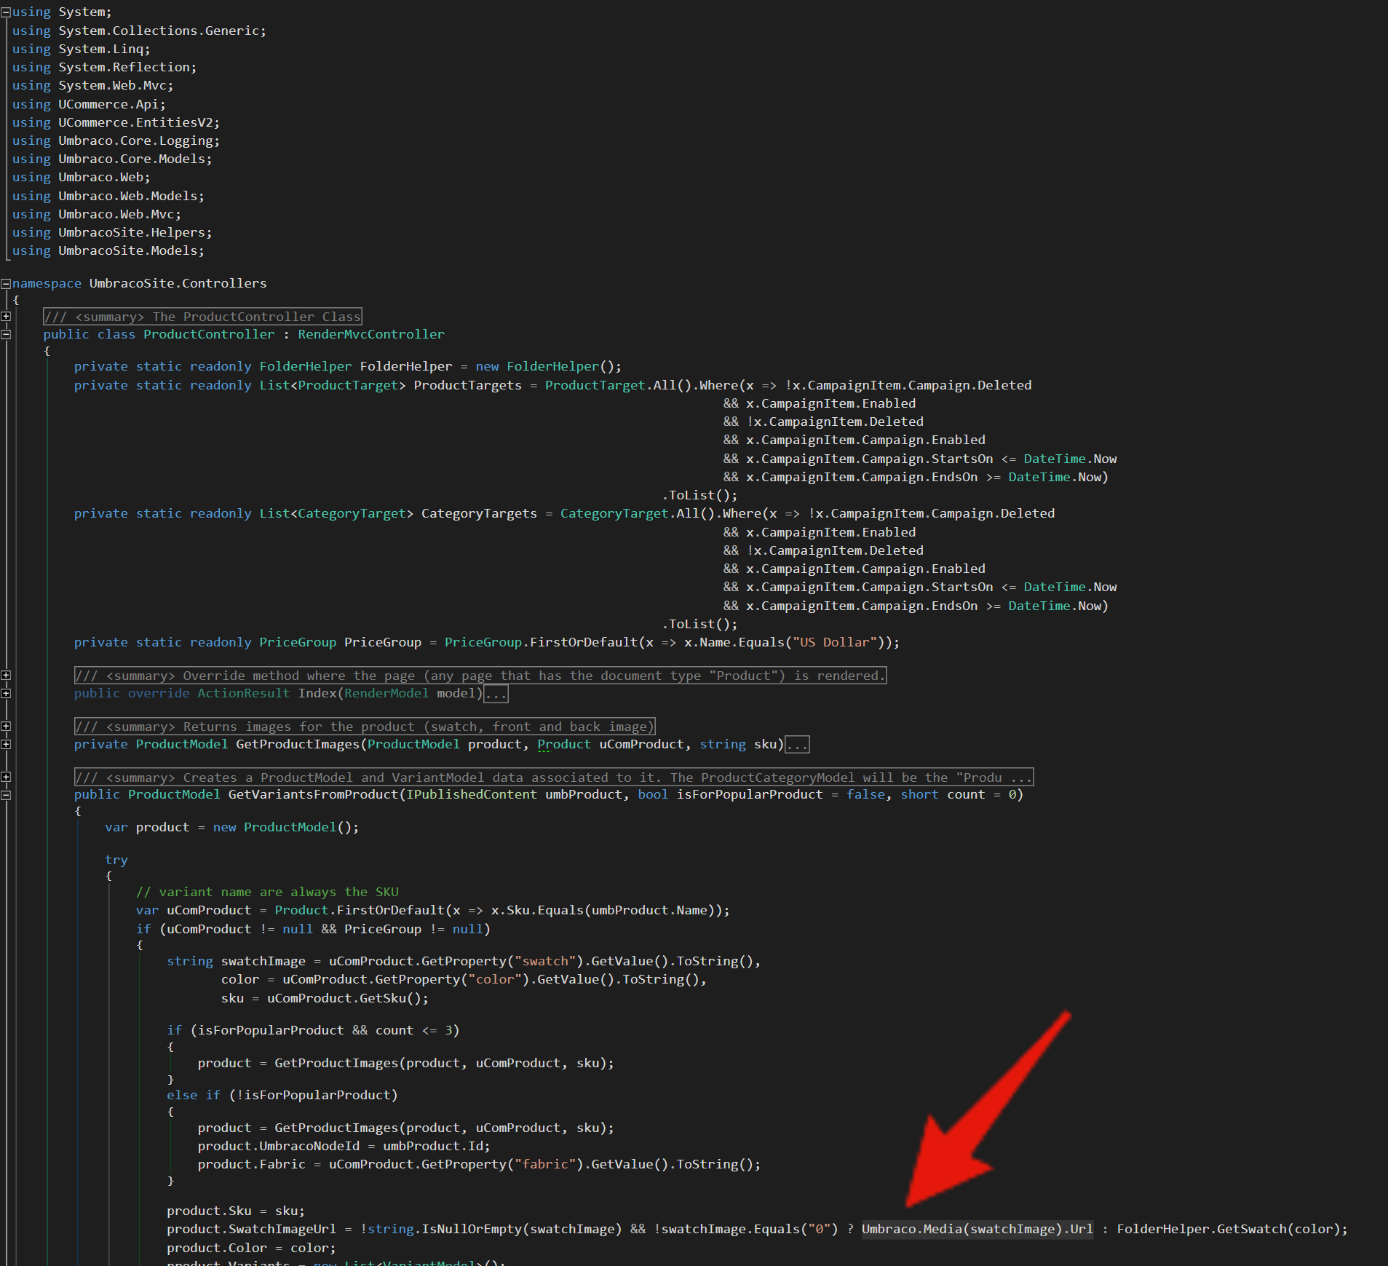The image size is (1388, 1266).
Task: Expand the 'Creates a ProductModel' summary comment
Action: click(6, 778)
